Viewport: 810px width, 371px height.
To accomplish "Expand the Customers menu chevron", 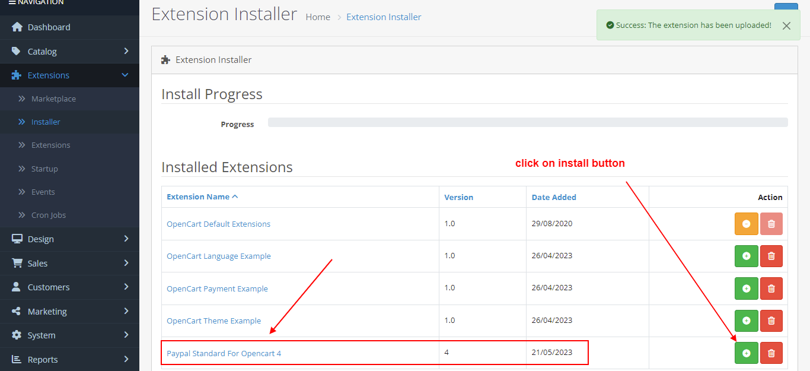I will 126,287.
